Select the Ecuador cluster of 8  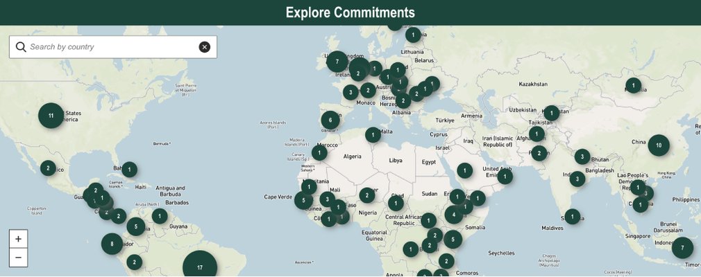point(112,244)
